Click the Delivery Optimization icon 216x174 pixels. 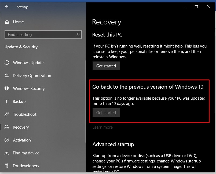tap(7, 75)
